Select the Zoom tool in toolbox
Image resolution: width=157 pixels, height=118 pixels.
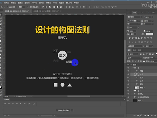1,78
